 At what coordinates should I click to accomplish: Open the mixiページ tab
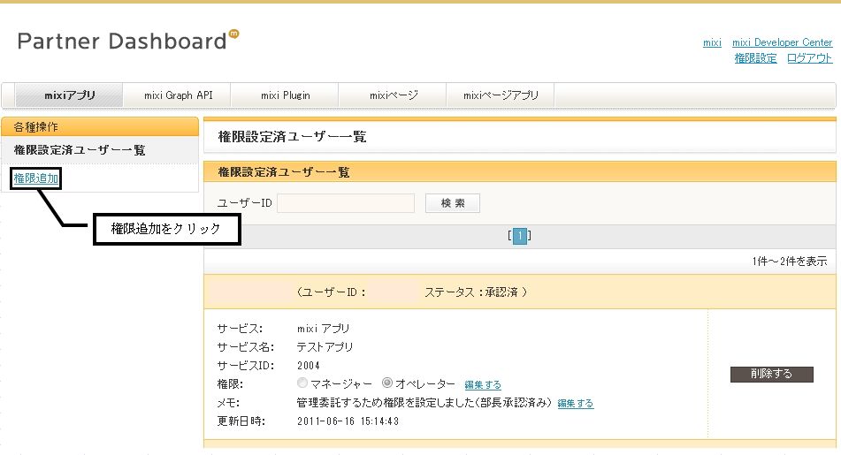(394, 95)
